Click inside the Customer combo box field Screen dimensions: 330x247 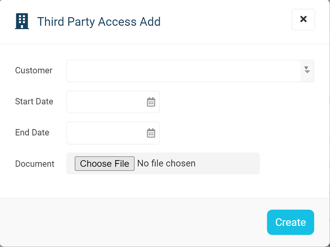pos(184,71)
